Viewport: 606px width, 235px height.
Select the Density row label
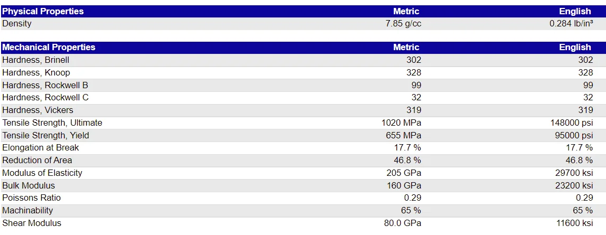16,24
